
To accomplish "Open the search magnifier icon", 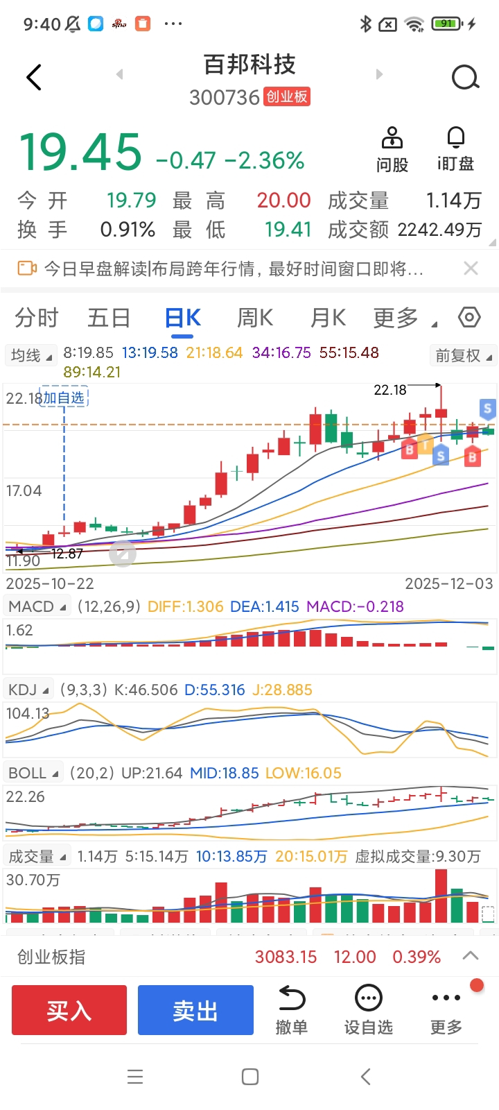I will click(466, 78).
